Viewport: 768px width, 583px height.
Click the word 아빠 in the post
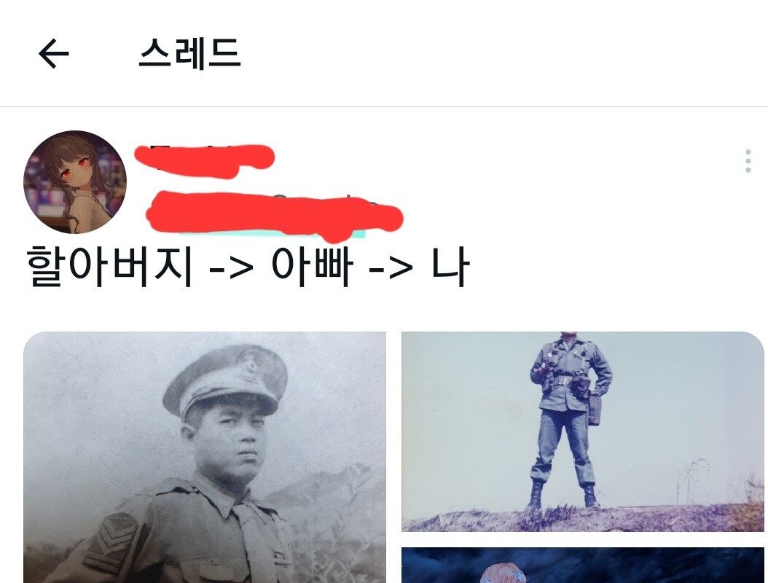[312, 267]
